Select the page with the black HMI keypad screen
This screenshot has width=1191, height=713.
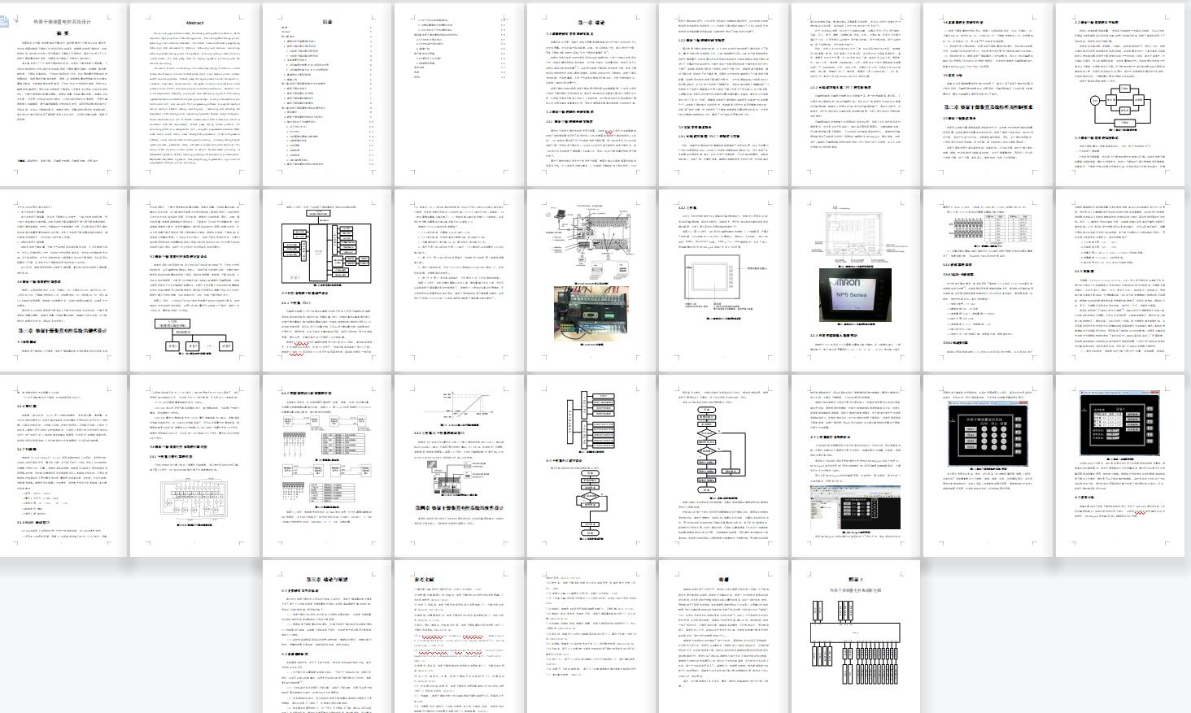coord(988,466)
